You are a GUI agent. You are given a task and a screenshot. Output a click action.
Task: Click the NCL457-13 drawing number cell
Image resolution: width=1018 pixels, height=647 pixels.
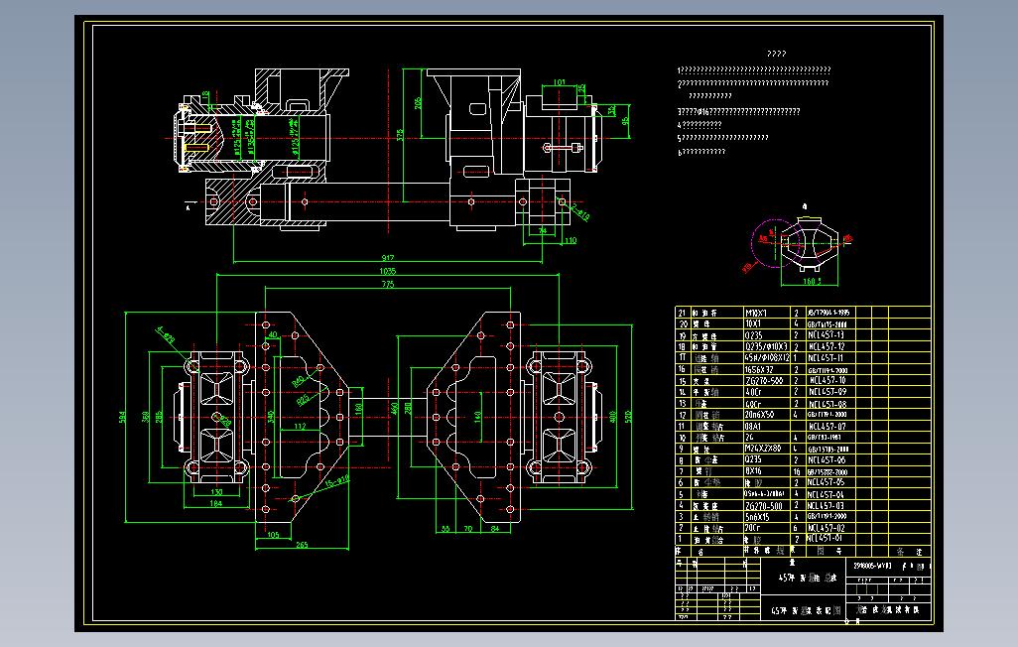coord(826,335)
